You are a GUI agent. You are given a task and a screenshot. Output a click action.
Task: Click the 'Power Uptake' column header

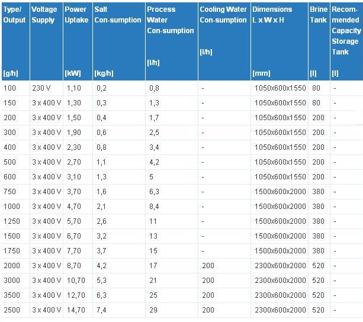(78, 41)
